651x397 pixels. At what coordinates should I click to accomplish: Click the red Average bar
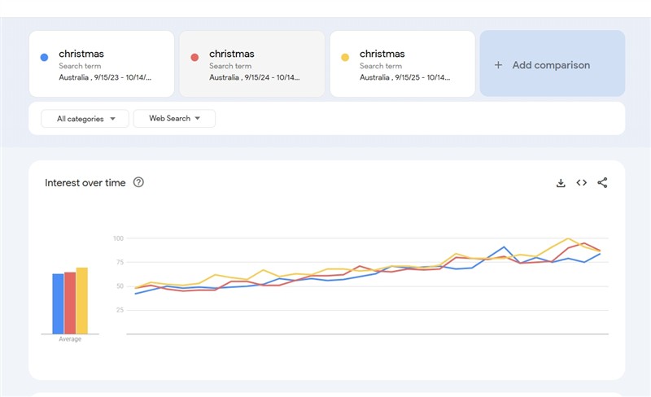(x=69, y=303)
